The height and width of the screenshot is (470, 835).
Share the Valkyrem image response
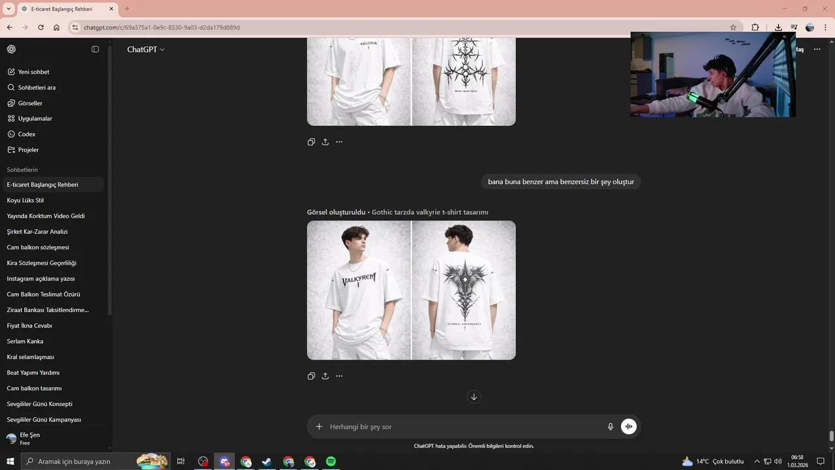coord(325,376)
